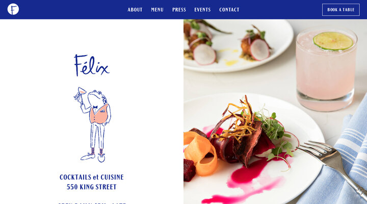Open the Press section

[179, 10]
